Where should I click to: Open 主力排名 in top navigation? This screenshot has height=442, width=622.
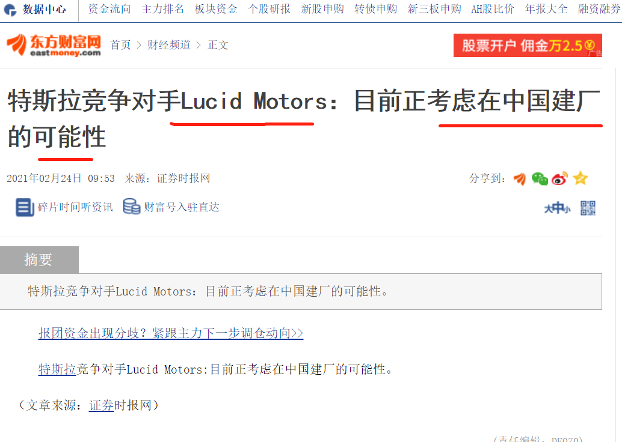[x=162, y=9]
